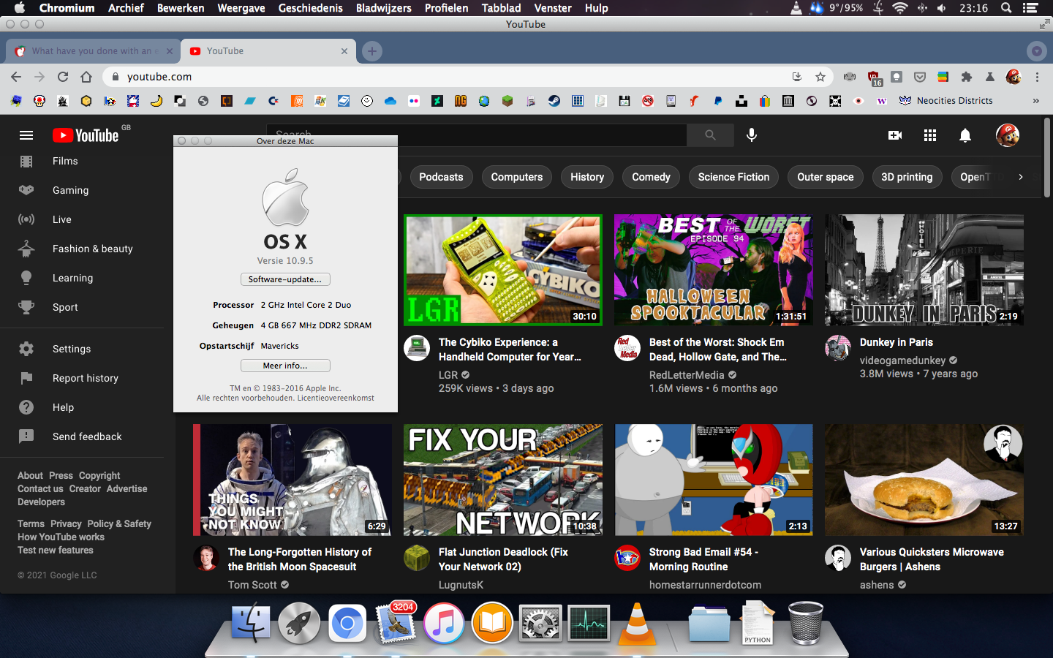Click the browser home icon
Image resolution: width=1053 pixels, height=658 pixels.
(86, 77)
